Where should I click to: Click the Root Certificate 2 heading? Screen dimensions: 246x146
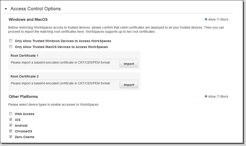click(x=24, y=76)
